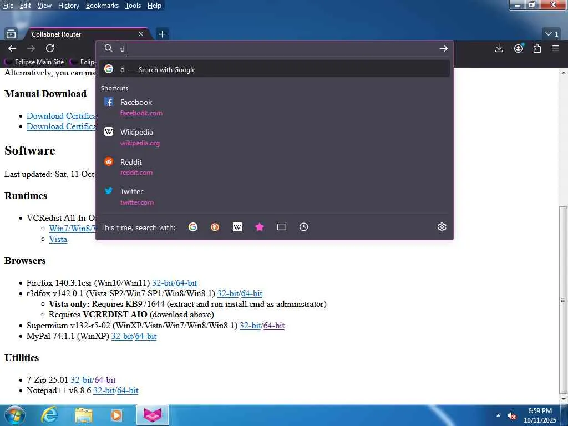Open the taskbar clock and date
The image size is (568, 426).
540,415
